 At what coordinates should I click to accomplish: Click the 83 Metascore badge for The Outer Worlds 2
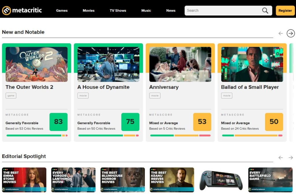(x=58, y=122)
